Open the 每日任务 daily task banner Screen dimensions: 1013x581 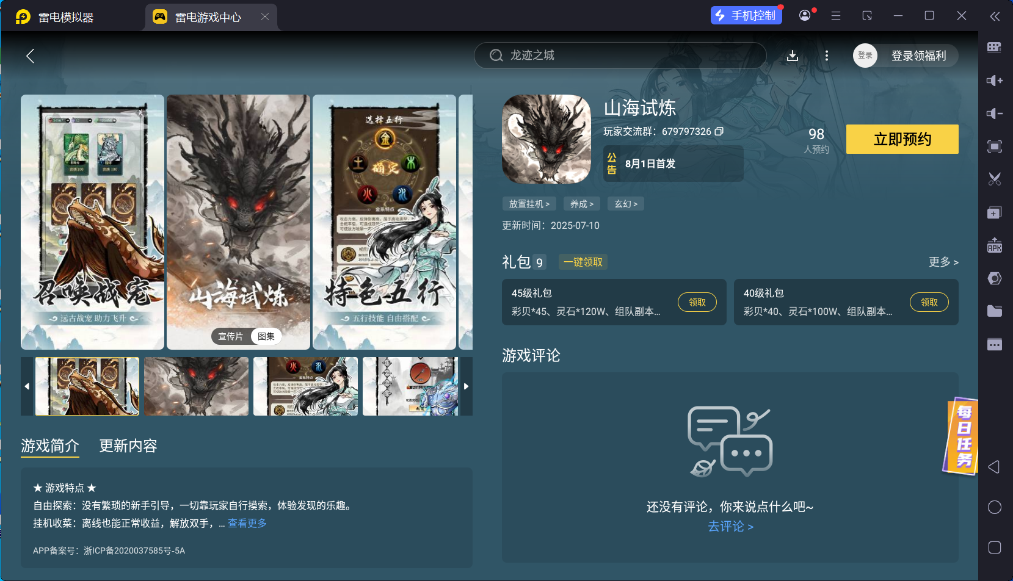tap(961, 436)
